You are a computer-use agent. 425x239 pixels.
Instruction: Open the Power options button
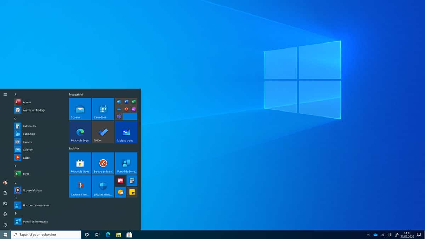pos(5,225)
